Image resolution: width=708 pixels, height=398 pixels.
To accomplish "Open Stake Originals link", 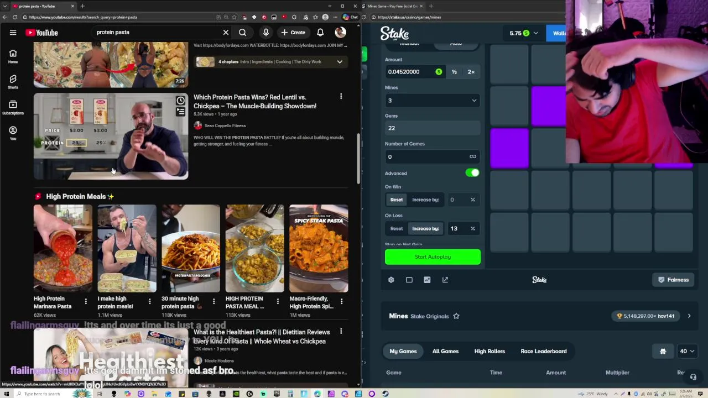I will [x=430, y=316].
